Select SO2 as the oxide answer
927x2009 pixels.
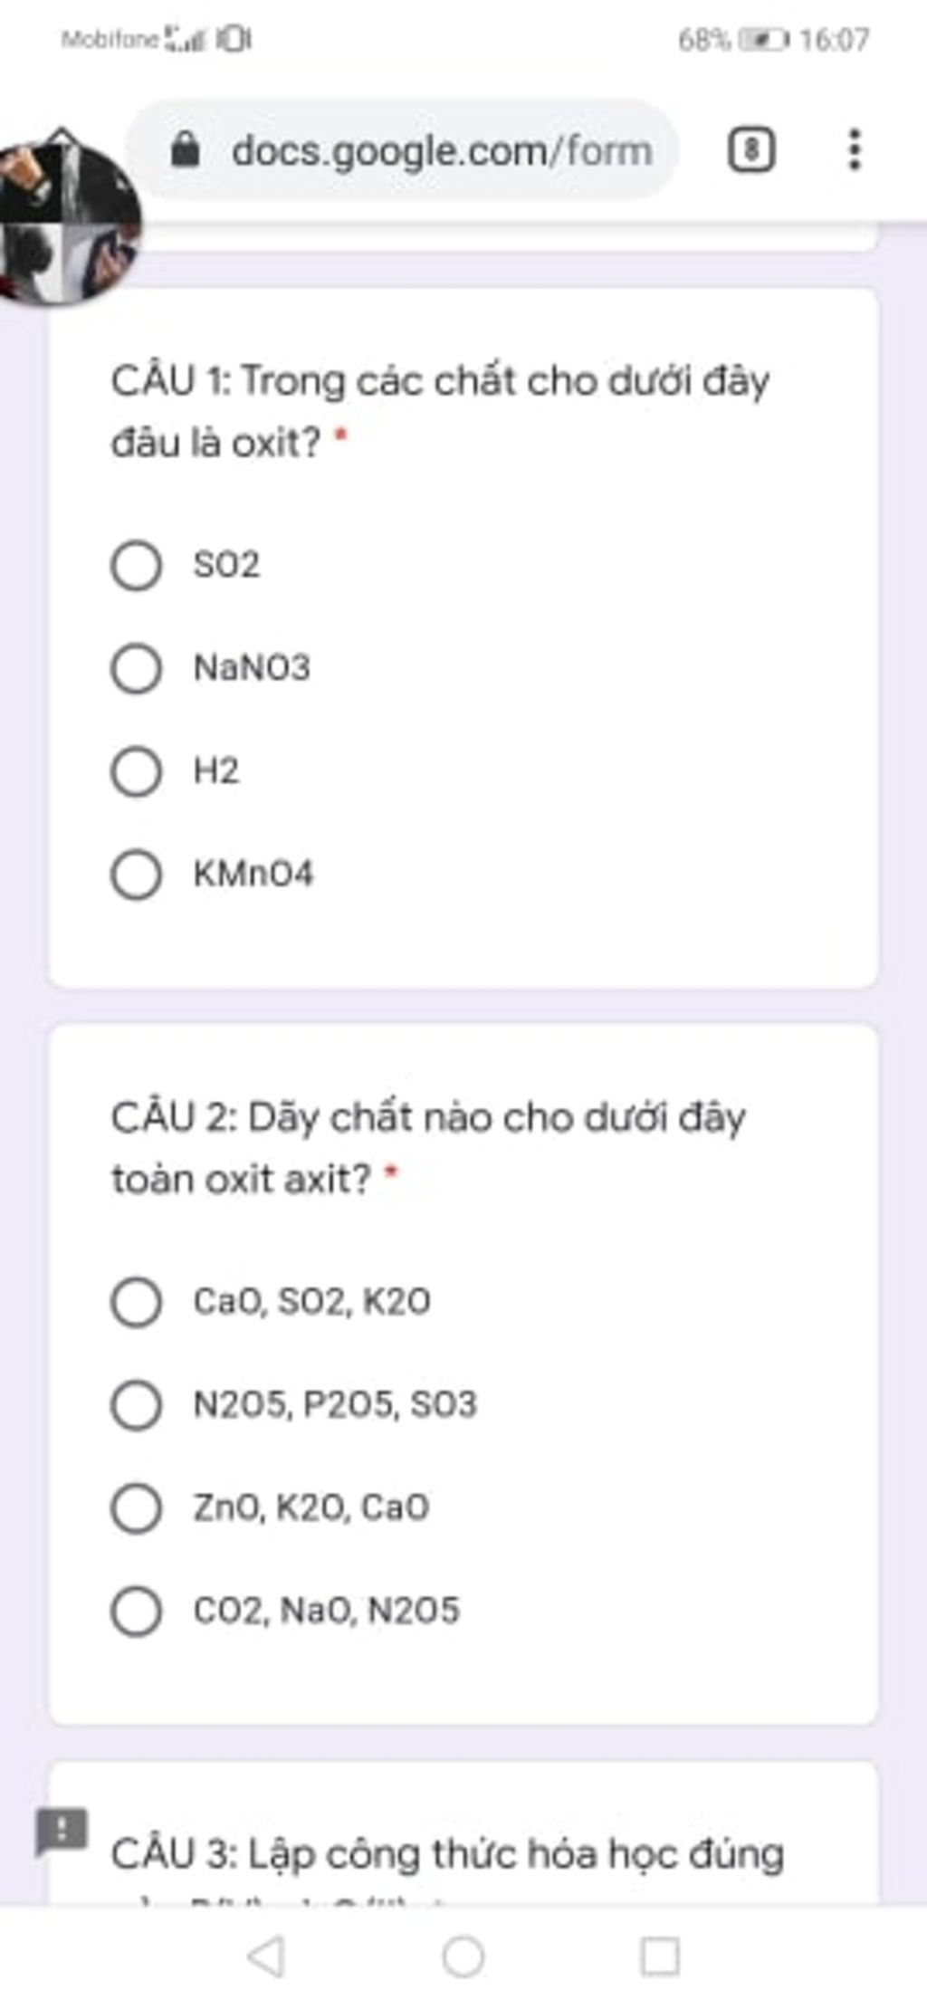137,566
